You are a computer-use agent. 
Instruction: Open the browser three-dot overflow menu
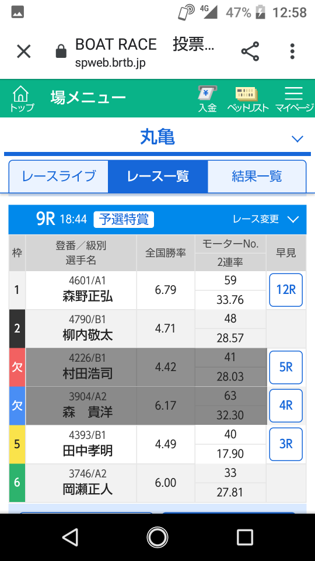click(x=292, y=51)
